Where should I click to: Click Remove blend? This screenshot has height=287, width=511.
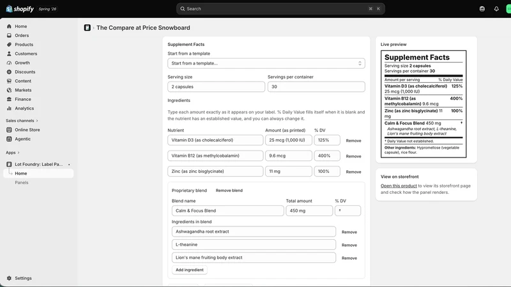coord(229,190)
